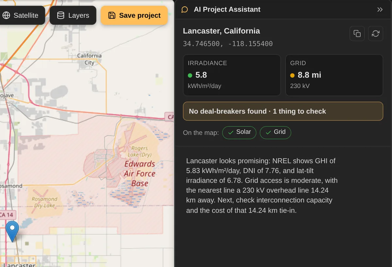Click the green irradiance status dot

[x=190, y=75]
